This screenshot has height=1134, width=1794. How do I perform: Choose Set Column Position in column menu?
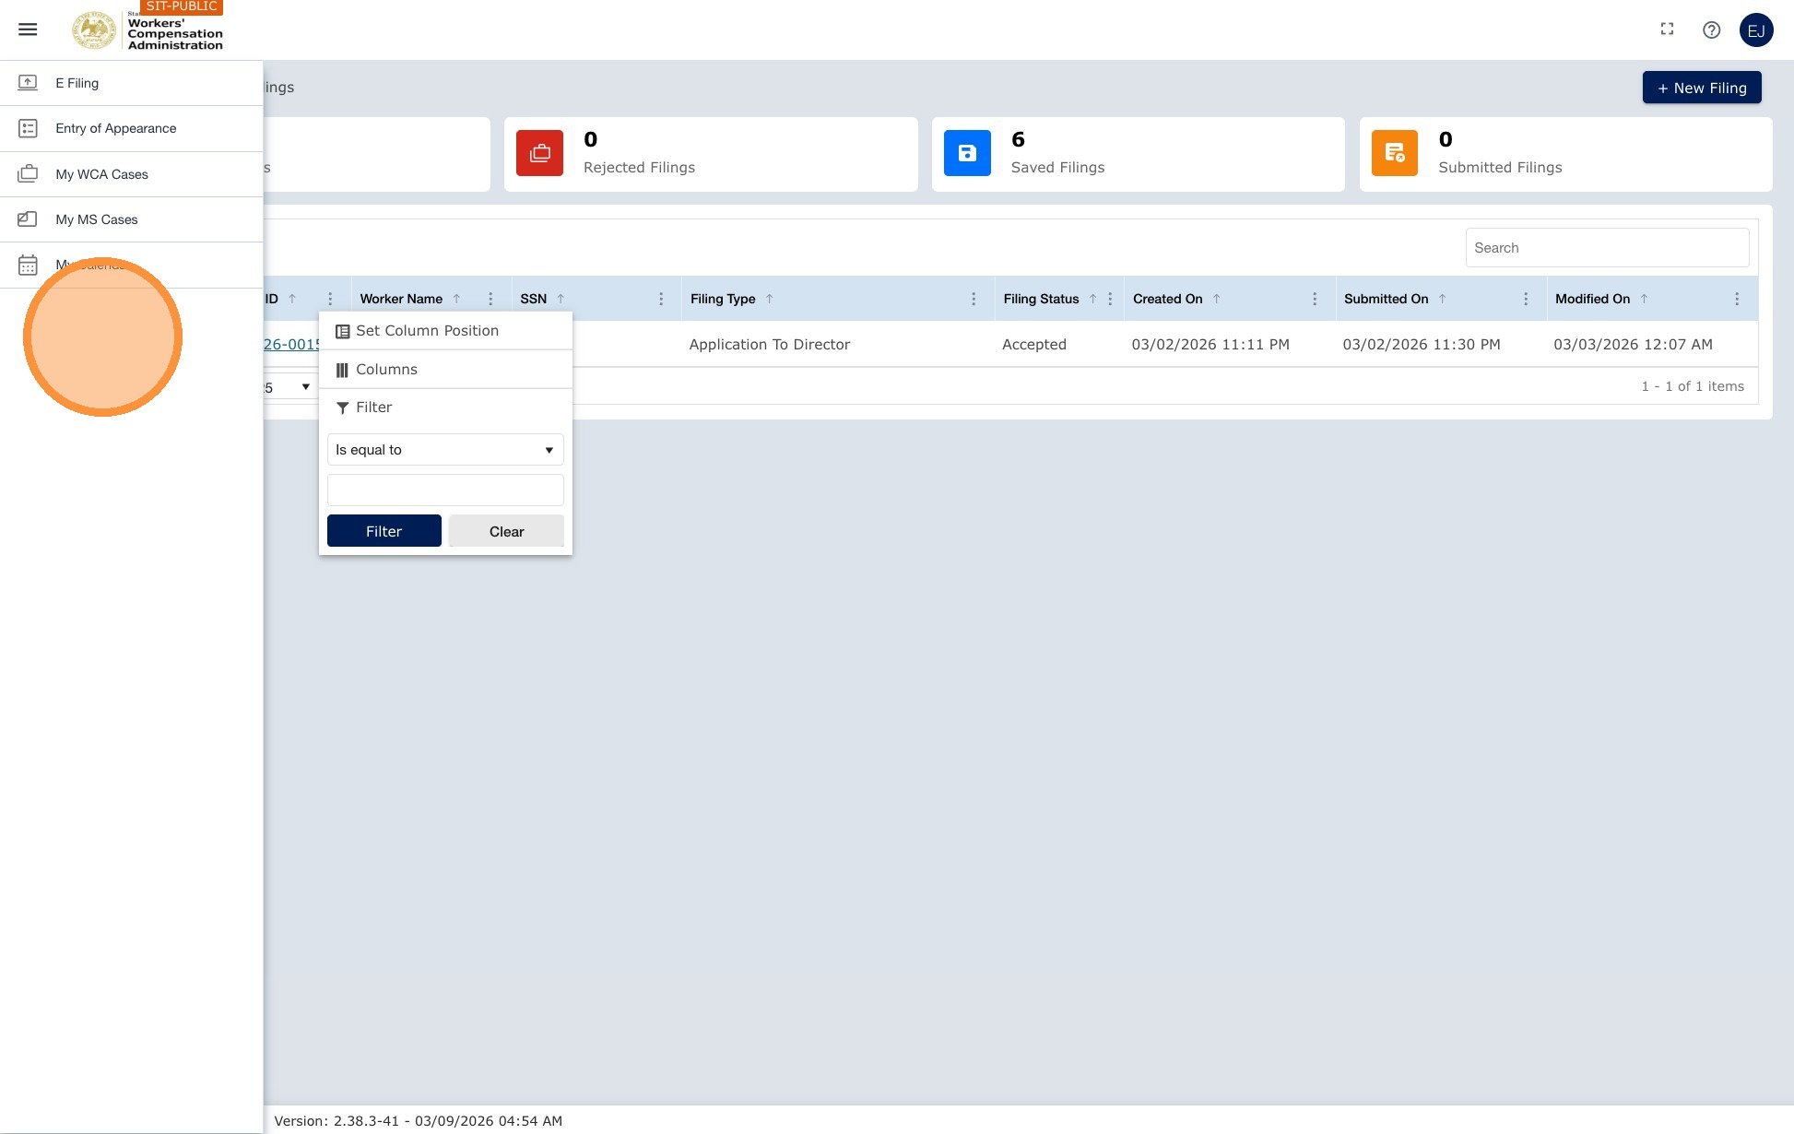[445, 330]
